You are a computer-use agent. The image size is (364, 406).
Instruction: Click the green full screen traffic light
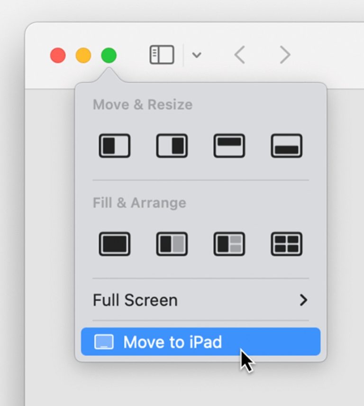(x=108, y=55)
